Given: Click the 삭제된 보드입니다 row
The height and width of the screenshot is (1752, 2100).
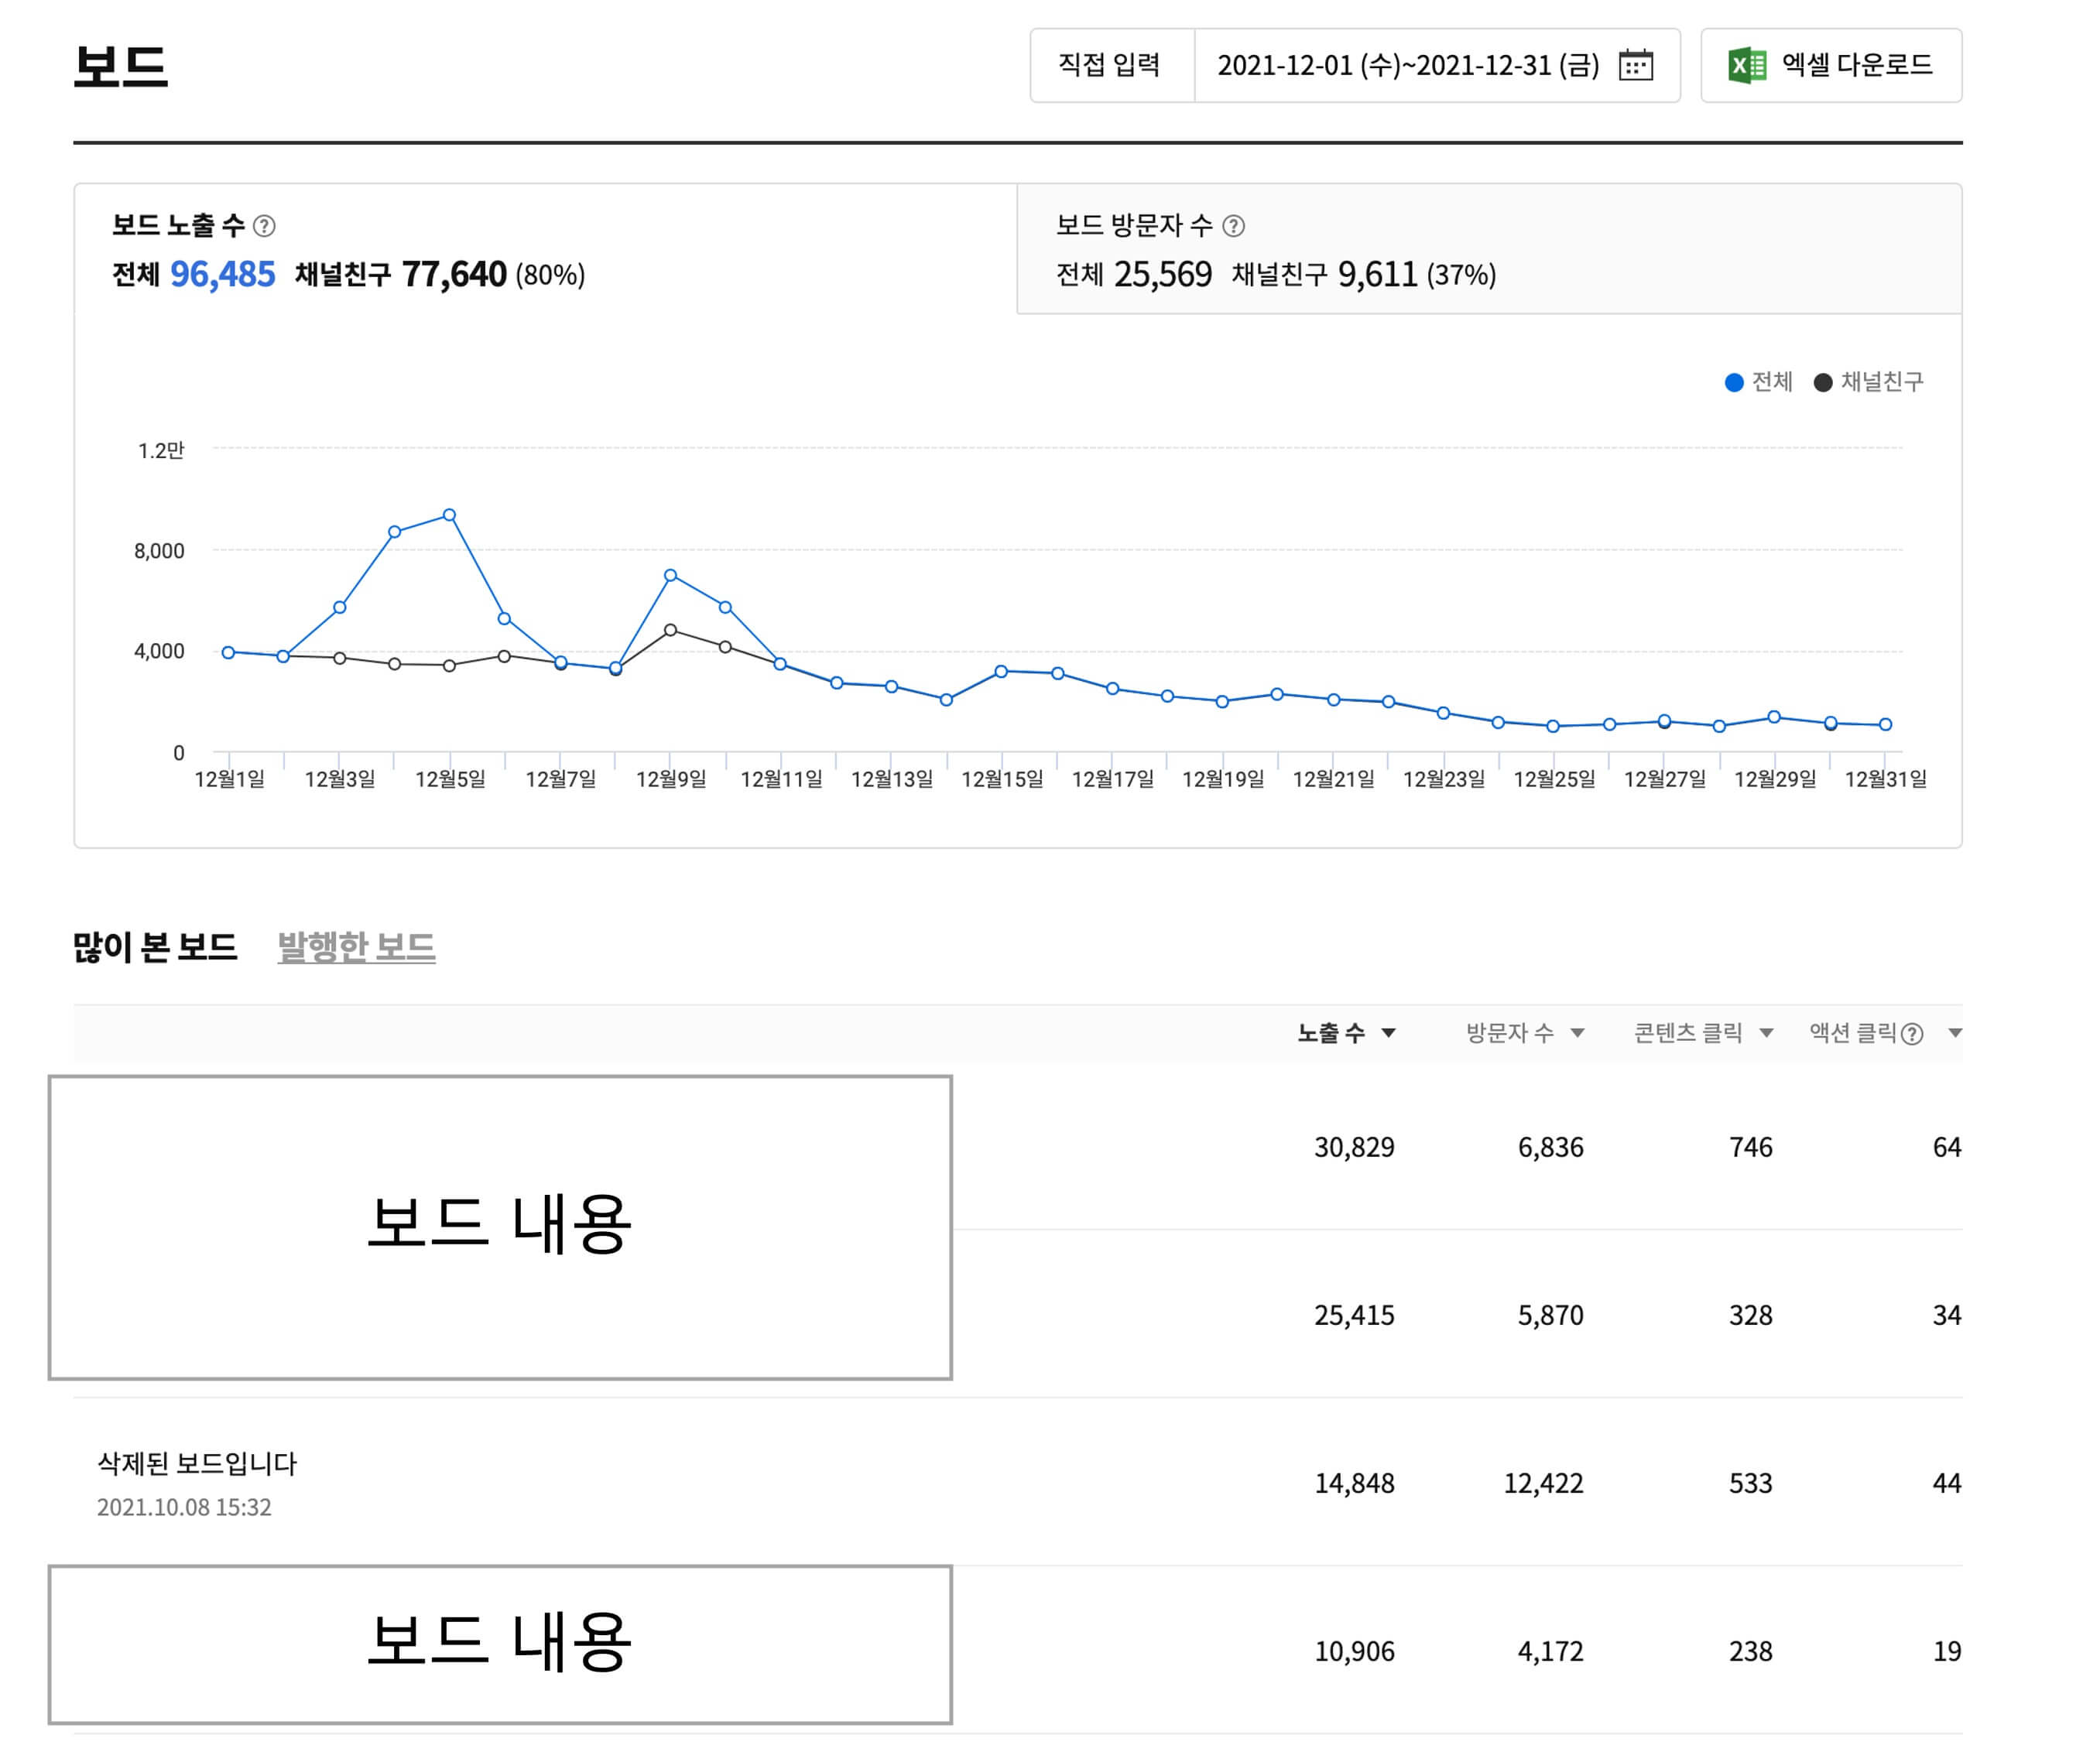Looking at the screenshot, I should [1018, 1482].
